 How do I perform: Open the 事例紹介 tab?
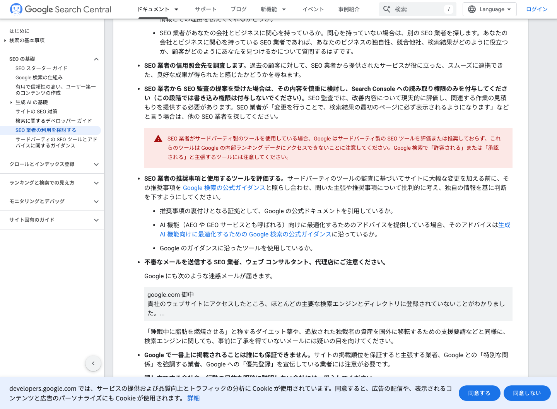(349, 9)
